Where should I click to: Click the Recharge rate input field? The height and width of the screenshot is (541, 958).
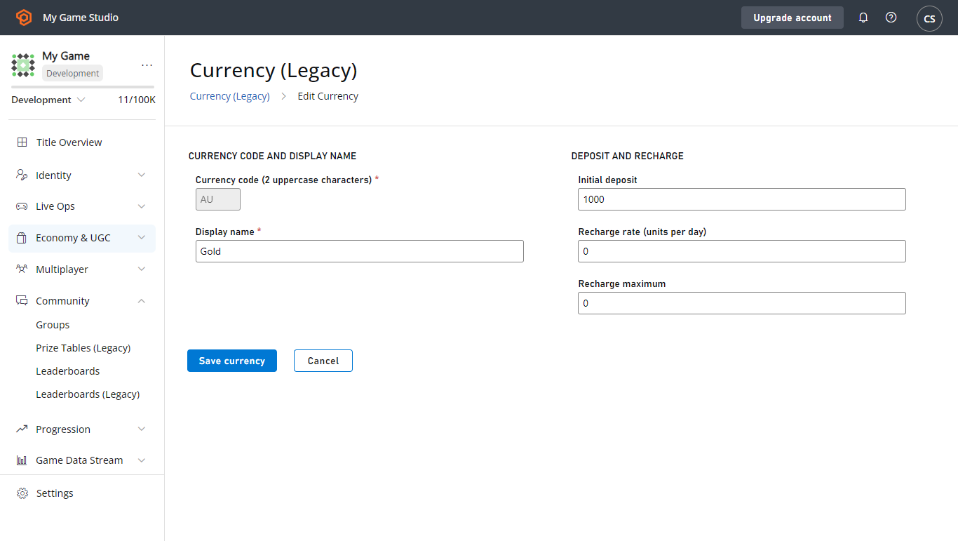click(742, 251)
